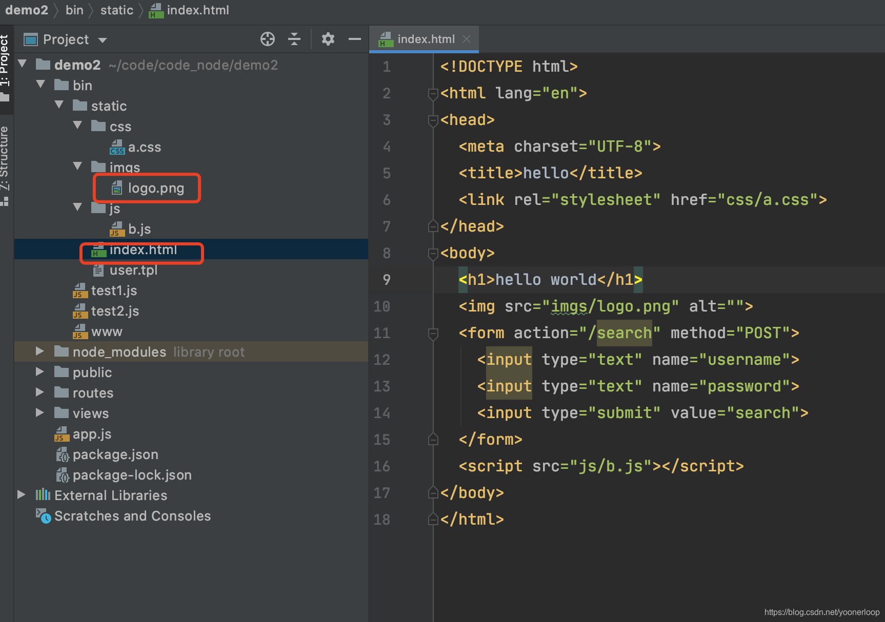The width and height of the screenshot is (885, 622).
Task: Click the b.js JavaScript file icon
Action: [x=117, y=229]
